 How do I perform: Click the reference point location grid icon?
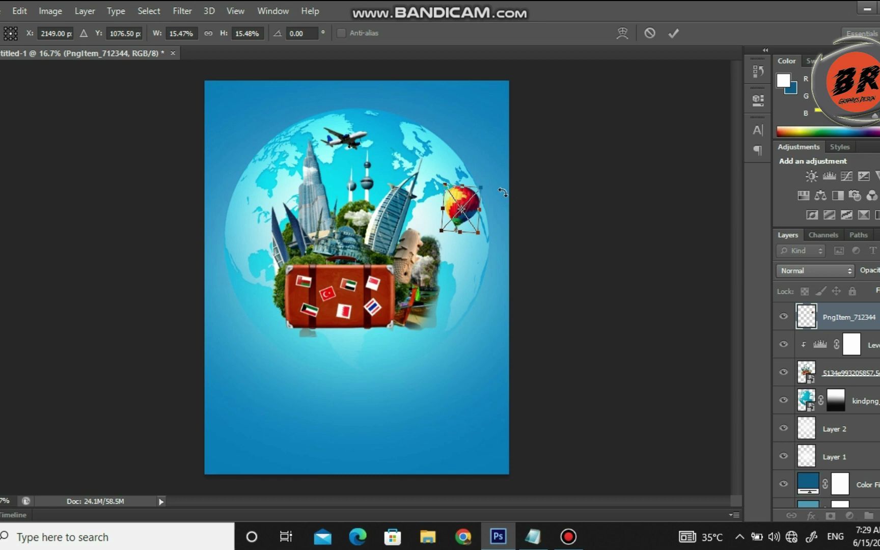tap(11, 34)
